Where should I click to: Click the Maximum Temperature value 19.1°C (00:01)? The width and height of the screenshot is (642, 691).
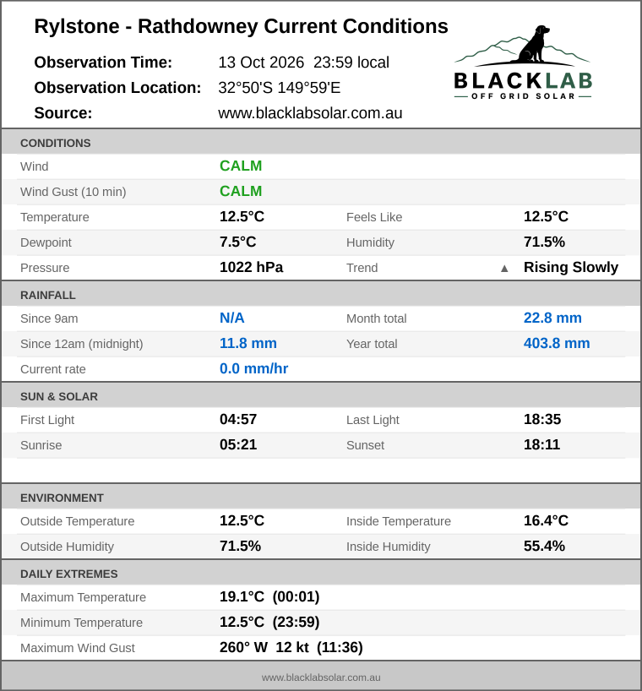tap(269, 596)
